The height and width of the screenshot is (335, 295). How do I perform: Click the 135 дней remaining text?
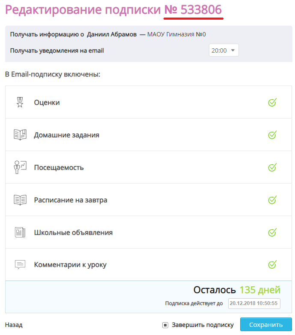pyautogui.click(x=260, y=290)
